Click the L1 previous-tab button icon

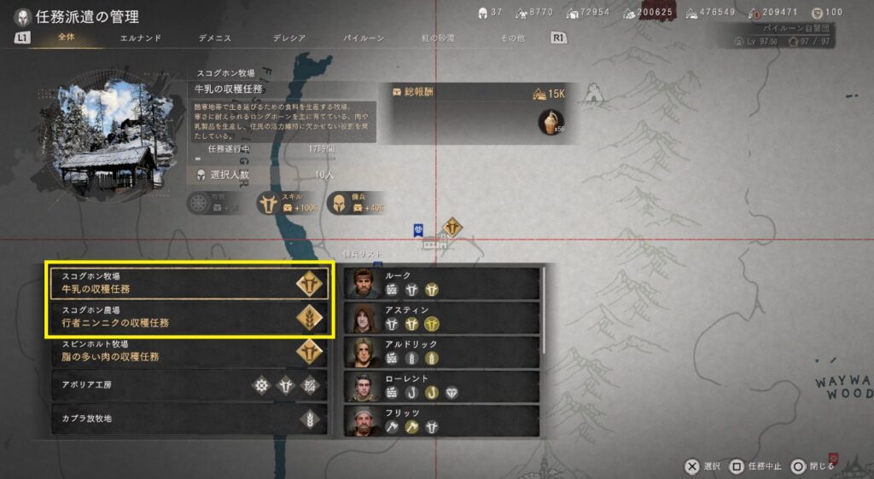22,38
